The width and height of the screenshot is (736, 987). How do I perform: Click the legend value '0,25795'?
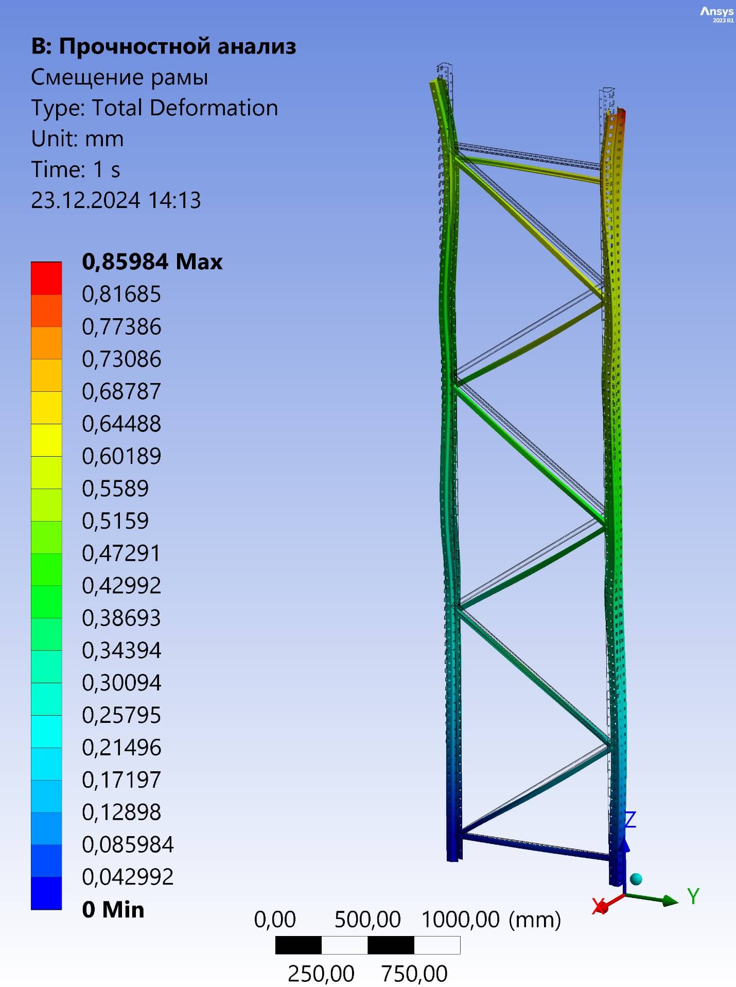121,716
